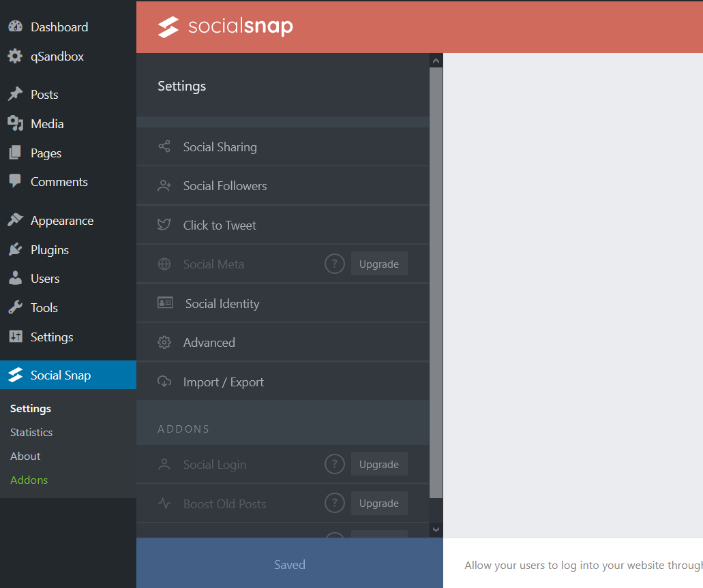This screenshot has width=703, height=588.
Task: Click the Social Meta globe icon
Action: pos(164,264)
